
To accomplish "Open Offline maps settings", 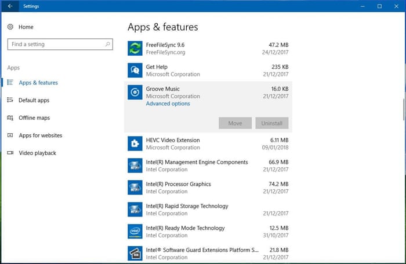I will click(34, 118).
